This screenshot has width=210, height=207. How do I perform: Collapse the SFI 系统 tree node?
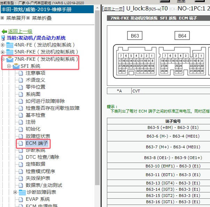pos(9,66)
